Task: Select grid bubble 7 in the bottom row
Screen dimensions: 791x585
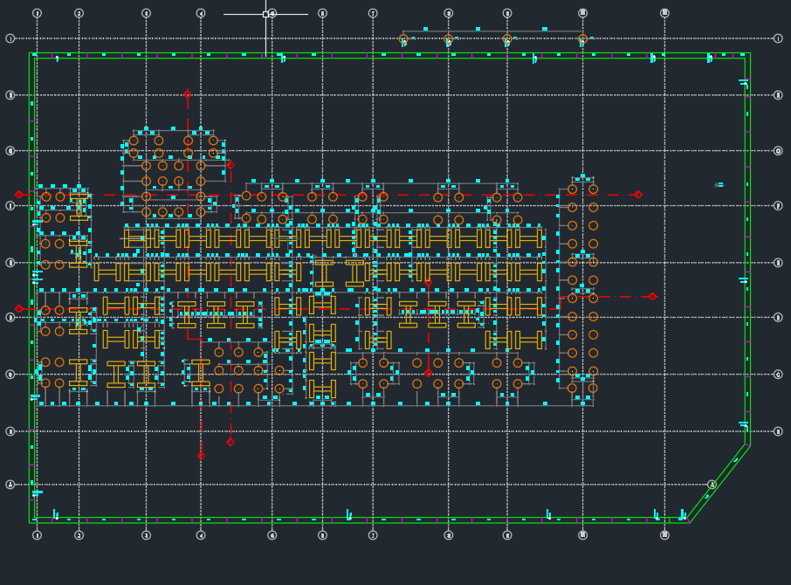Action: (373, 535)
